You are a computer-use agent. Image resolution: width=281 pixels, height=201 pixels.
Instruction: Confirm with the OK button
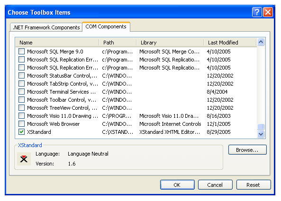point(177,185)
